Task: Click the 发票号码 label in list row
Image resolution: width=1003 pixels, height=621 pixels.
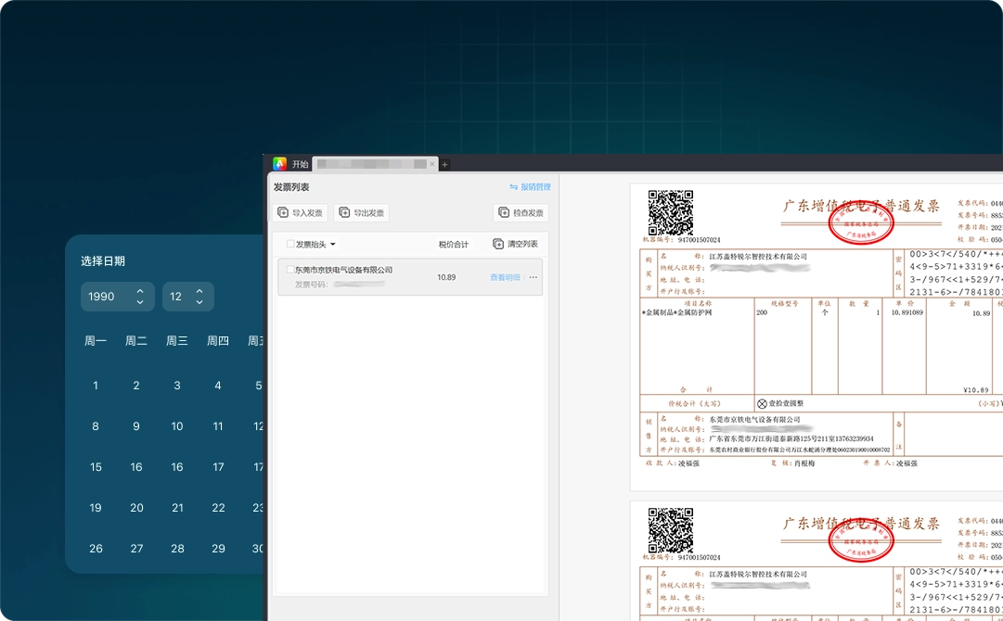Action: click(x=311, y=285)
